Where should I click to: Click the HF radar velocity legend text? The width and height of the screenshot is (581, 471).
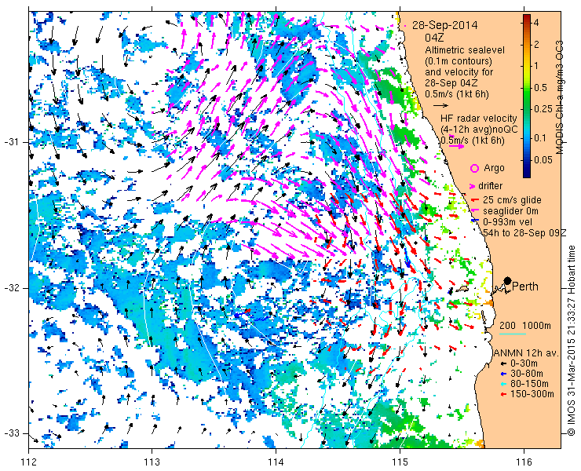pyautogui.click(x=479, y=119)
